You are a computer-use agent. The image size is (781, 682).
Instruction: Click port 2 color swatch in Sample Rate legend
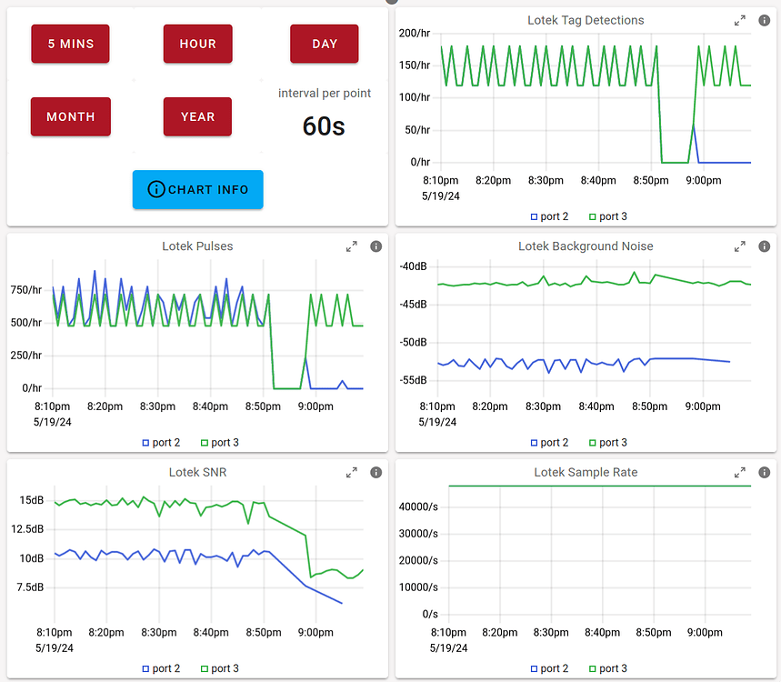pyautogui.click(x=535, y=669)
